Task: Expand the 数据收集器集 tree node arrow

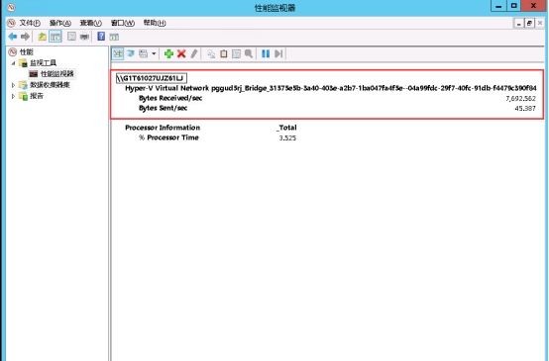Action: [x=13, y=85]
